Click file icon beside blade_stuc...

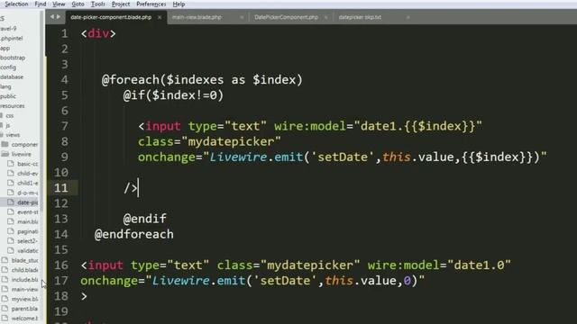coord(5,260)
